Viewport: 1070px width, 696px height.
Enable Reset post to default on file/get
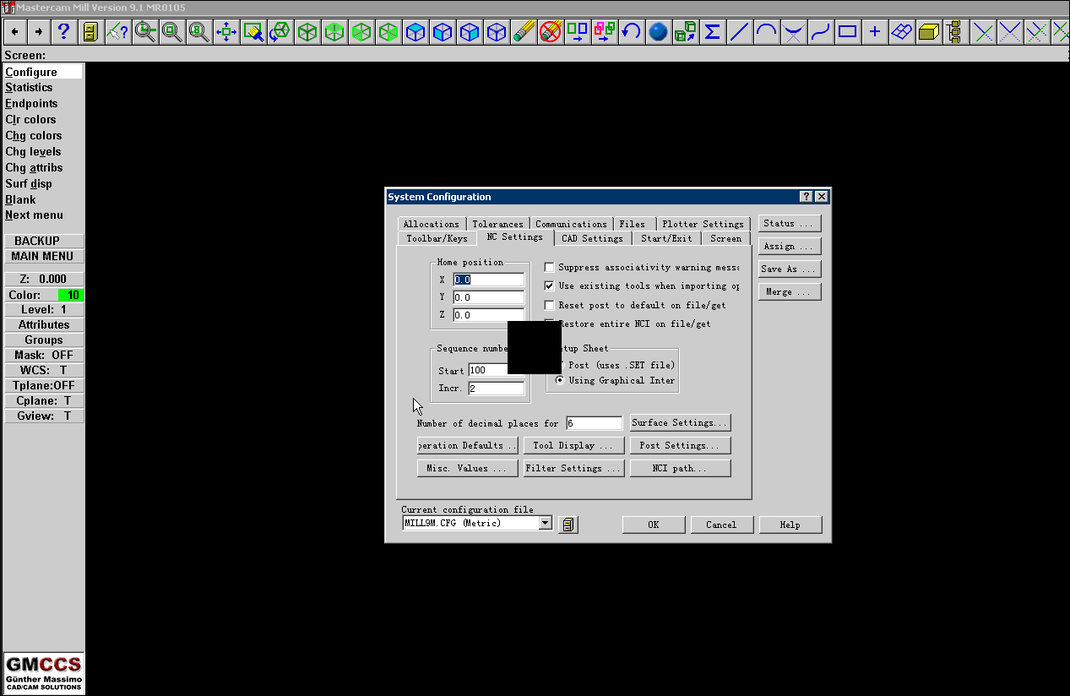pyautogui.click(x=549, y=305)
